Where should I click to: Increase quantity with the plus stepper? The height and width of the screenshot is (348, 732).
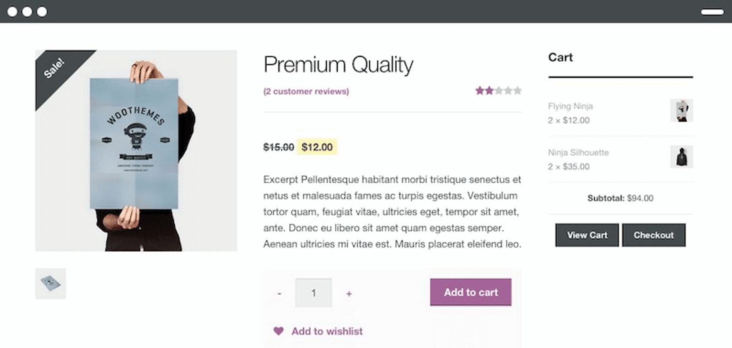pos(349,293)
